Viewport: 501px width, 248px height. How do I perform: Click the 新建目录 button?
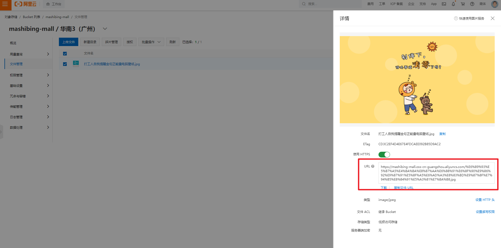coord(90,42)
